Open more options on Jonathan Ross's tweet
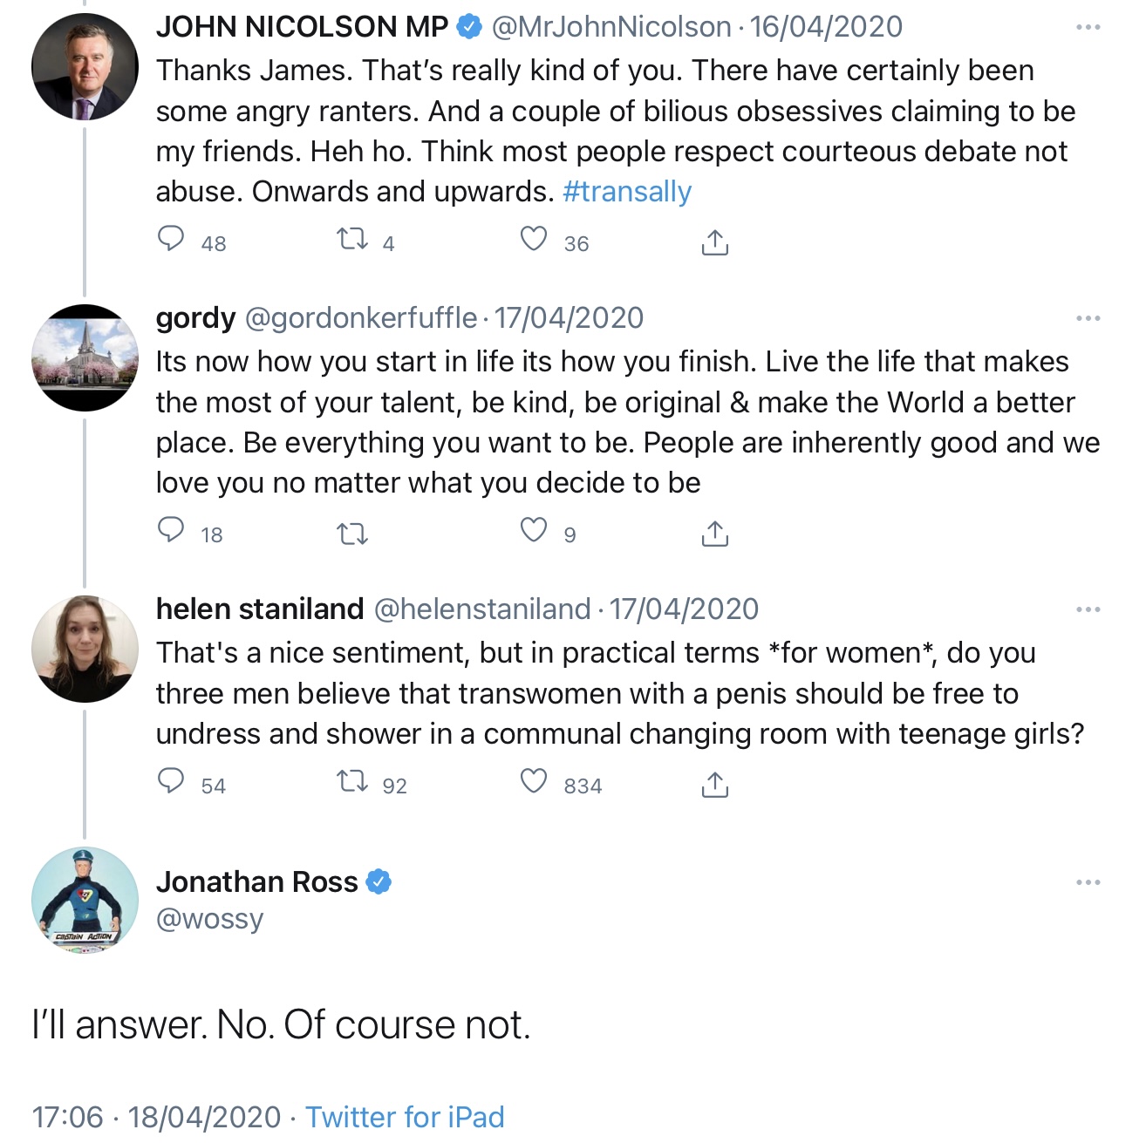 [x=1088, y=882]
